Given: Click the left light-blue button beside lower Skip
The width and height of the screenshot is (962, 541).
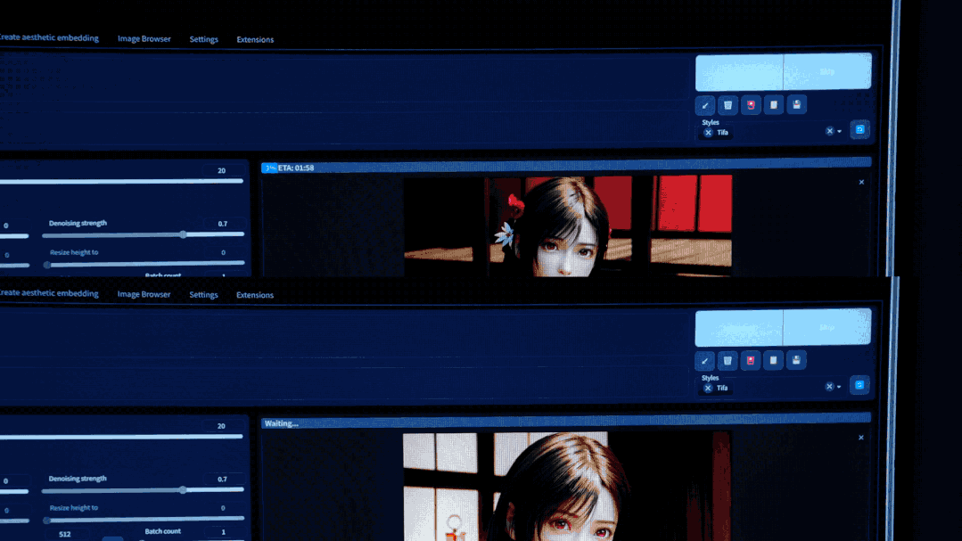Looking at the screenshot, I should (x=739, y=328).
